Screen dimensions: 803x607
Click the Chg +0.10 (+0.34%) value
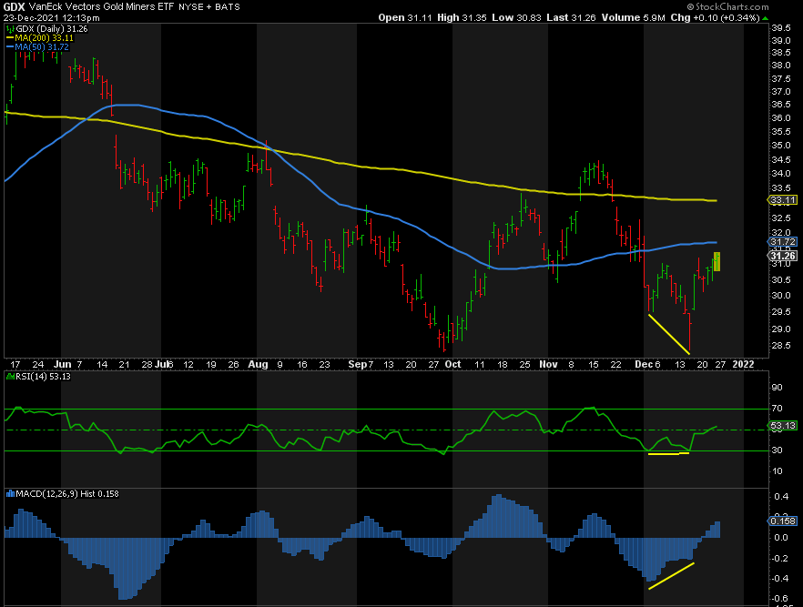(715, 18)
